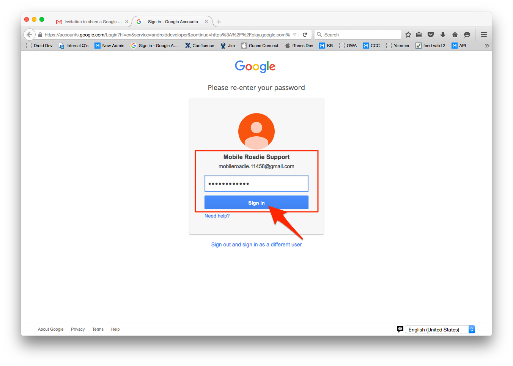513x366 pixels.
Task: Open the English (United States) language dropdown
Action: pyautogui.click(x=440, y=330)
